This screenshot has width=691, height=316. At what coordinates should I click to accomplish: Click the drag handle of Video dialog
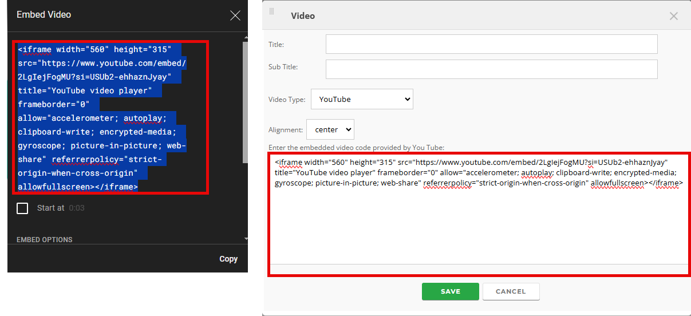tap(272, 11)
